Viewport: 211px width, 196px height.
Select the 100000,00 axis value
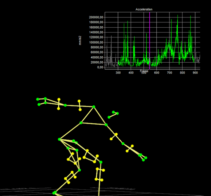(x=96, y=42)
